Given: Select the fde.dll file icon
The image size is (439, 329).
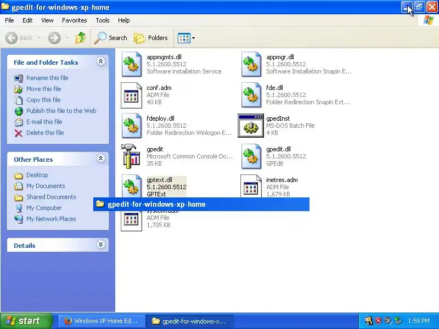Looking at the screenshot, I should [x=251, y=95].
